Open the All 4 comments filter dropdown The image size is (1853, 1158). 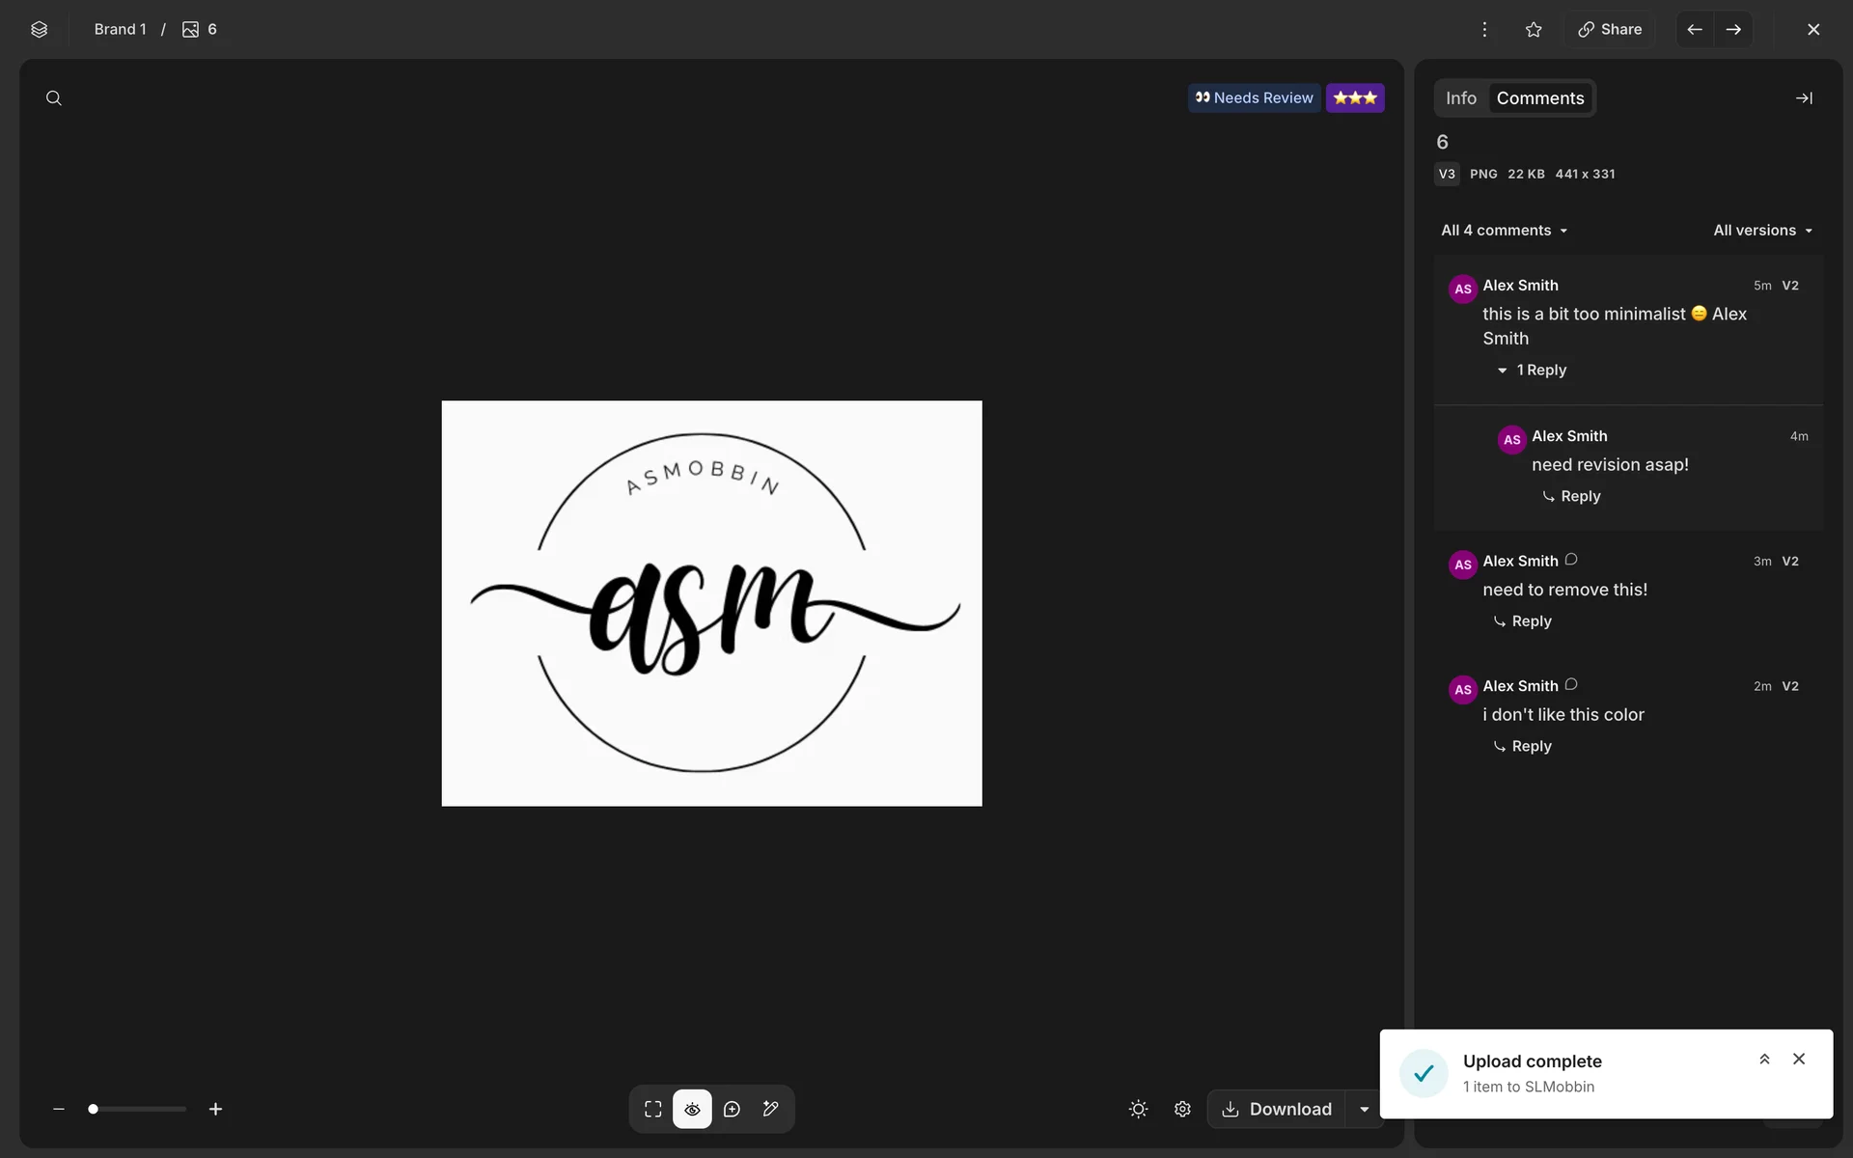[1504, 231]
